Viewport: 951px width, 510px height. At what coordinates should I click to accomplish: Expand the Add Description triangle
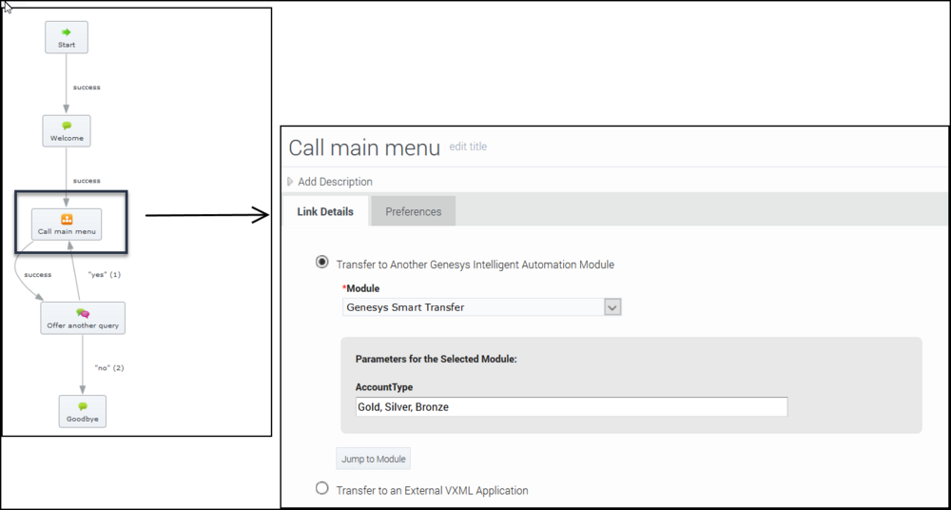click(290, 182)
